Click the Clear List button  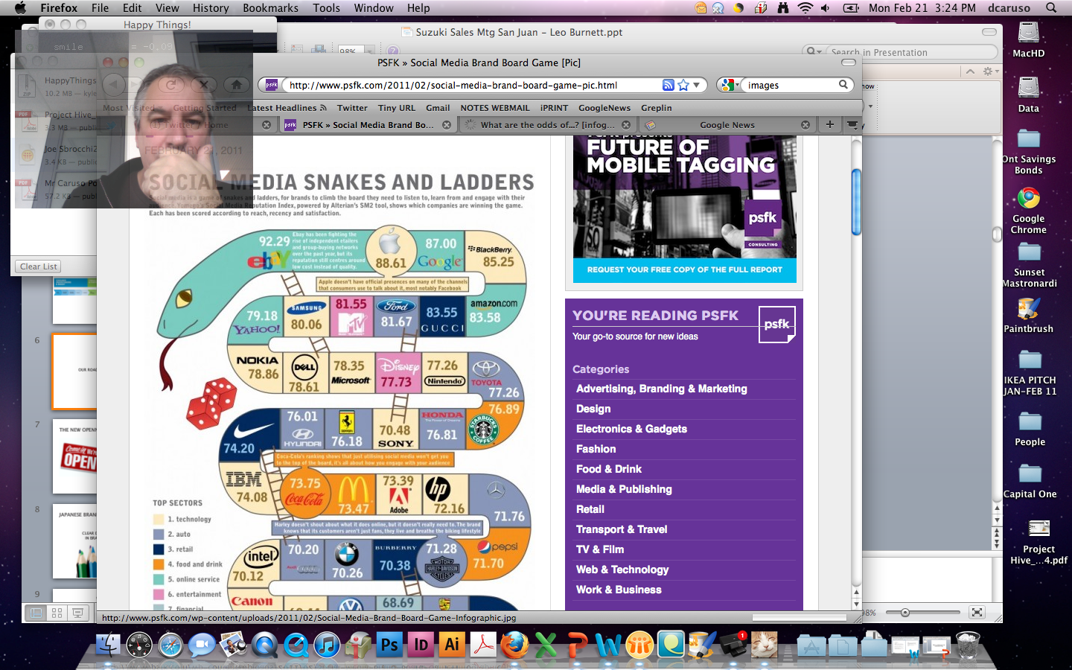[x=38, y=267]
